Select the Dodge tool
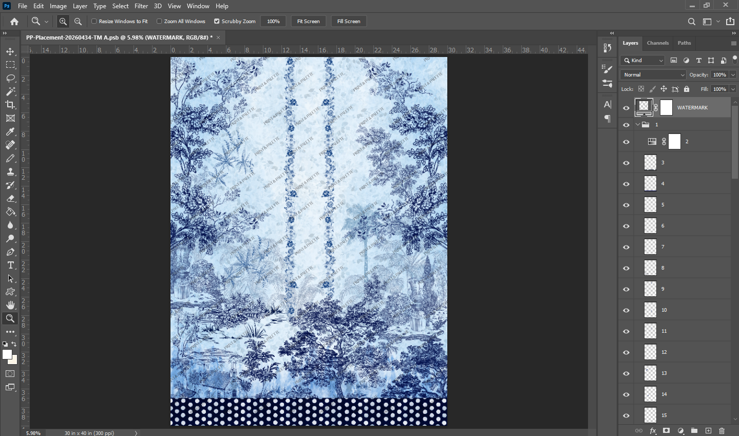The height and width of the screenshot is (436, 739). click(x=10, y=238)
